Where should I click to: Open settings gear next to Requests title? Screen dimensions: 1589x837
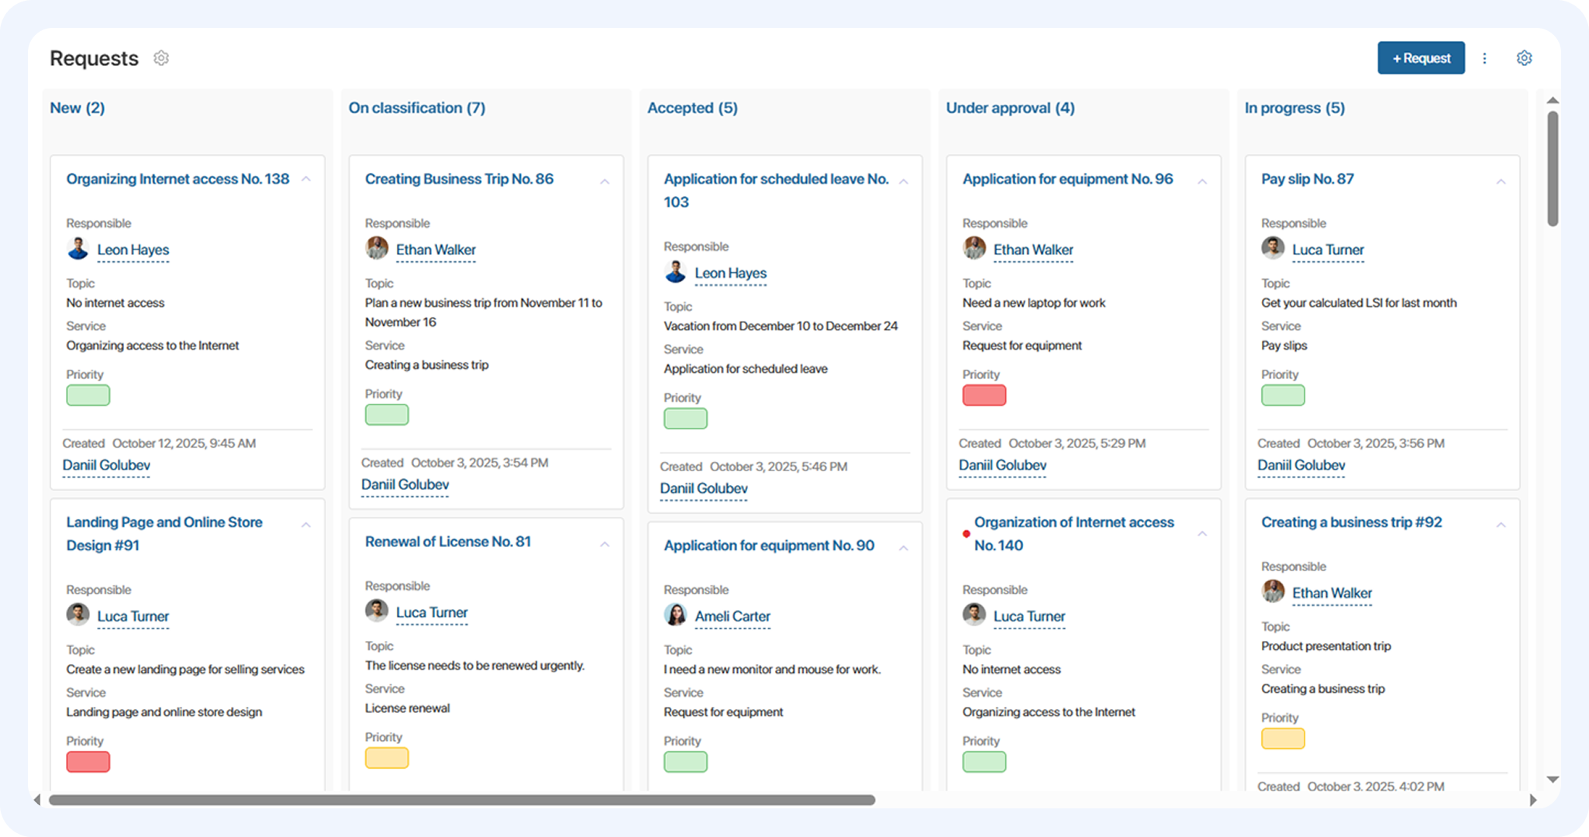tap(161, 58)
